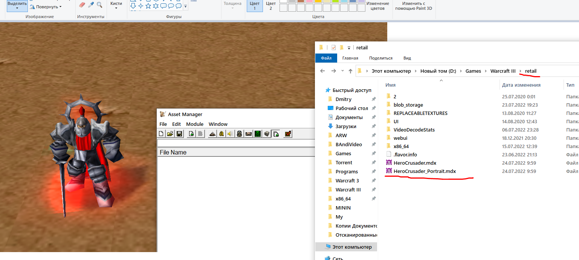Screen dimensions: 579x260
Task: Click Edit colors (Изменение цветов) button
Action: 378,6
